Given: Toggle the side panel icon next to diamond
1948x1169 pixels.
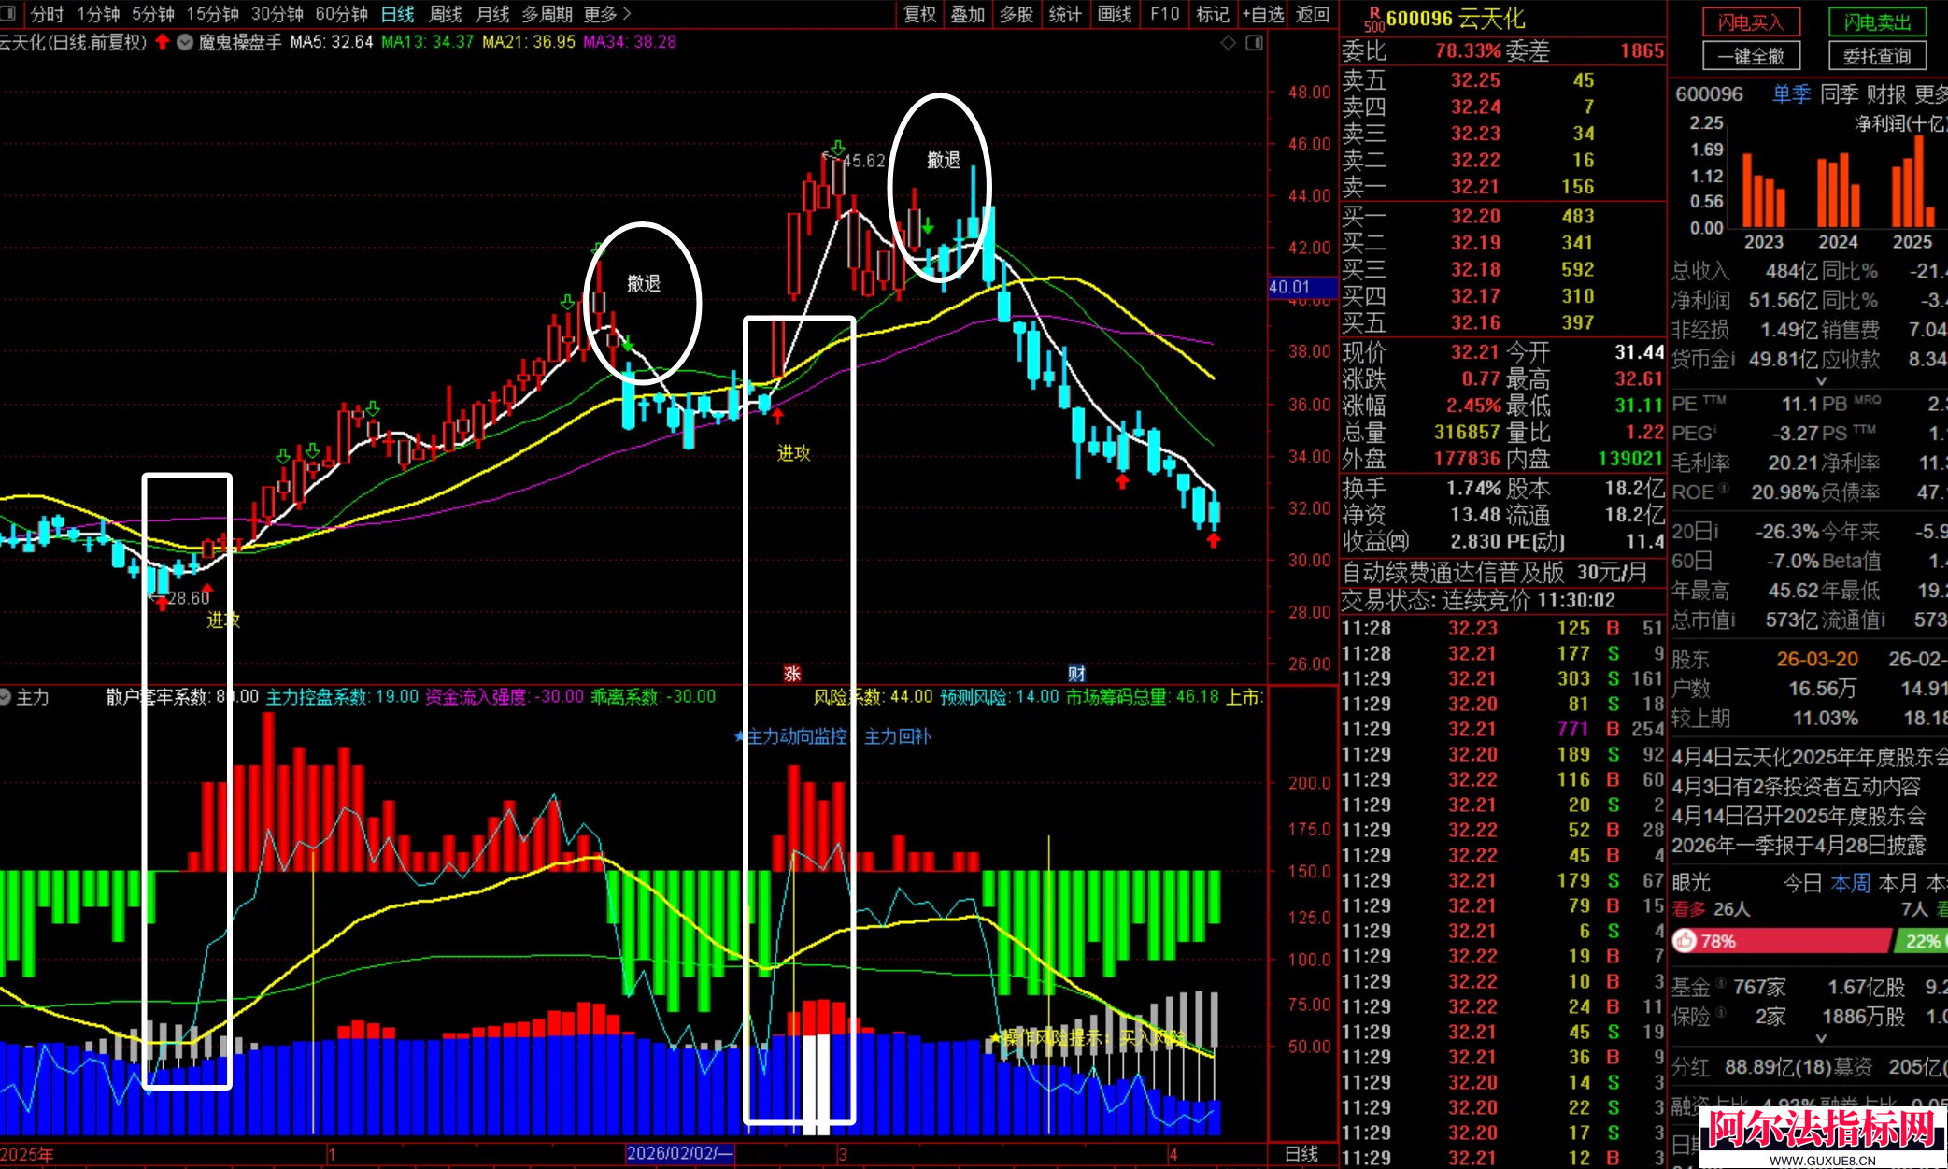Looking at the screenshot, I should [x=1254, y=42].
